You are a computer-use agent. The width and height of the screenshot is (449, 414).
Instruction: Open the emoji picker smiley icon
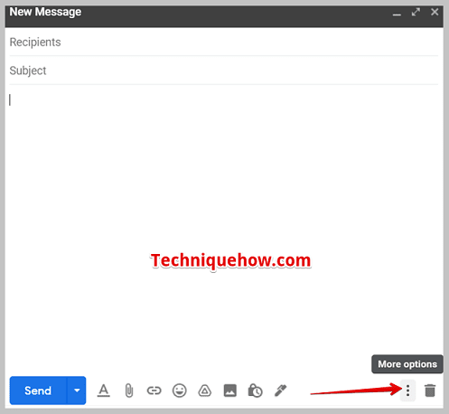(x=180, y=390)
